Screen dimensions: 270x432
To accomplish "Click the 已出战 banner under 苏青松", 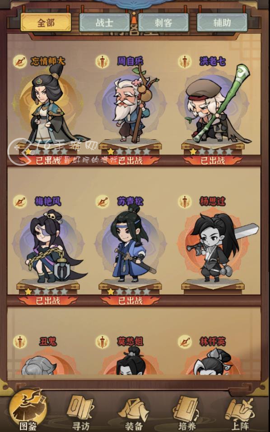I will click(130, 301).
